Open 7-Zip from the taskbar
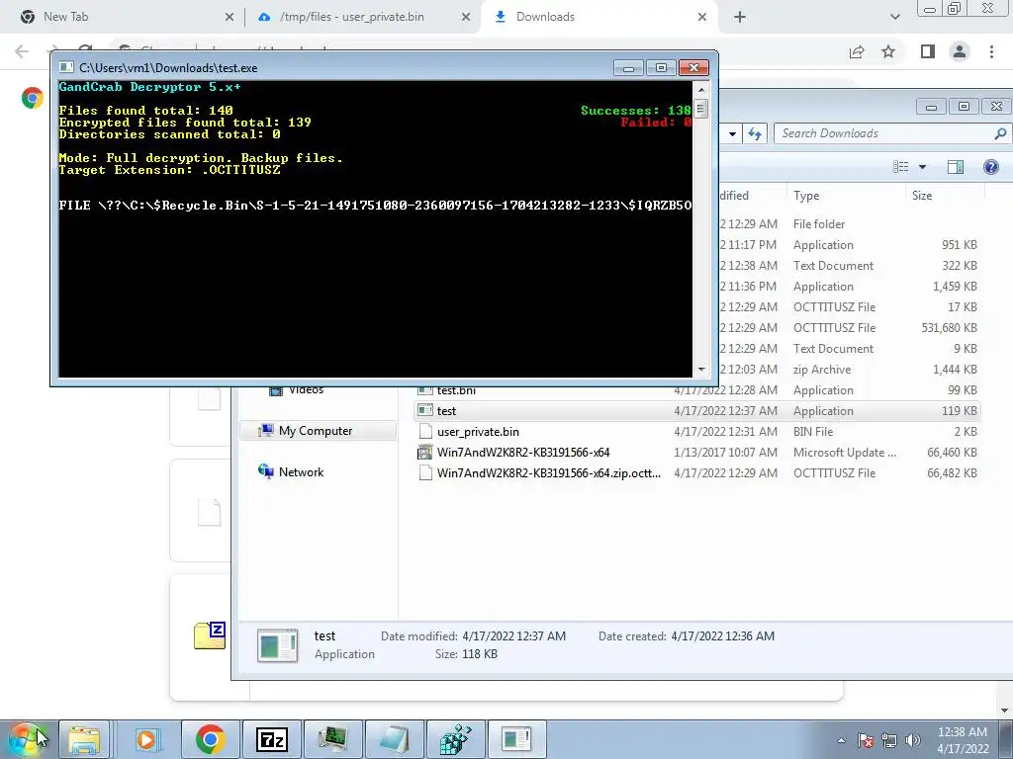The height and width of the screenshot is (759, 1013). coord(271,739)
